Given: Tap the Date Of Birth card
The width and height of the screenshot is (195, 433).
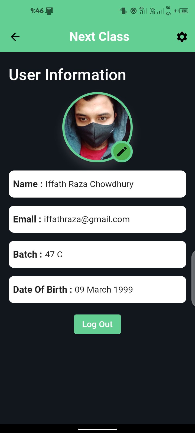Looking at the screenshot, I should (x=97, y=290).
